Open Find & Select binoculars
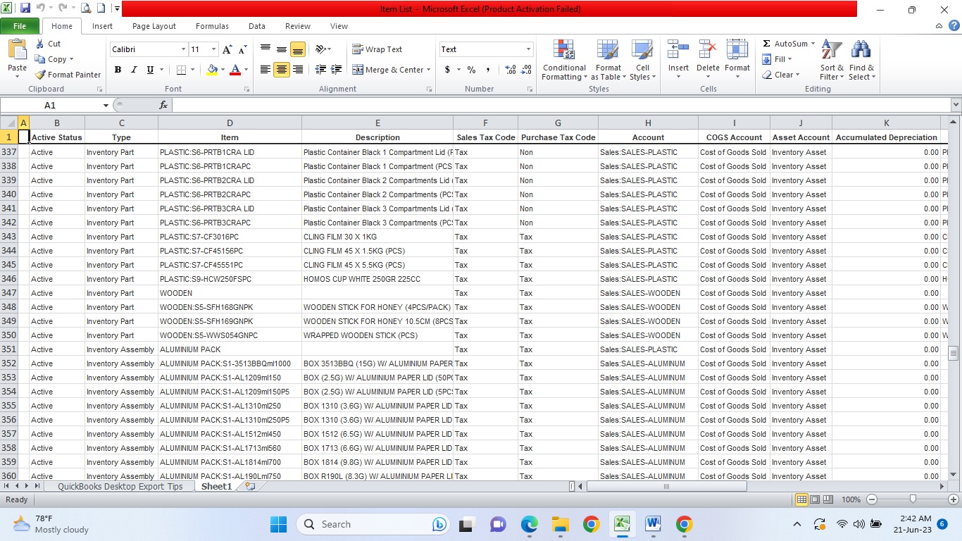This screenshot has width=962, height=541. tap(861, 61)
